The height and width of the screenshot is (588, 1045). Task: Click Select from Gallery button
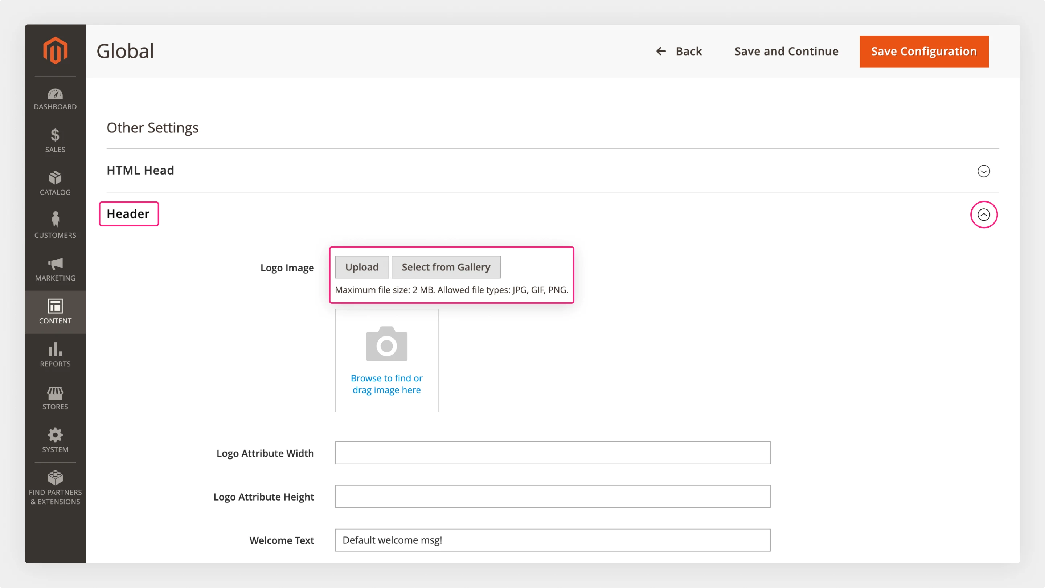(x=446, y=267)
